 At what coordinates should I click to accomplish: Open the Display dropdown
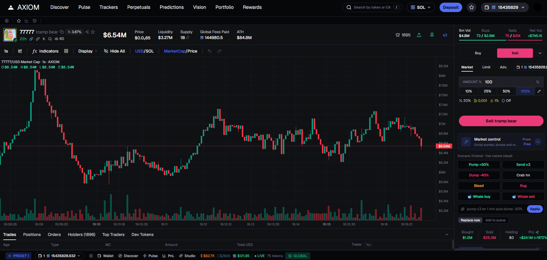tap(88, 51)
